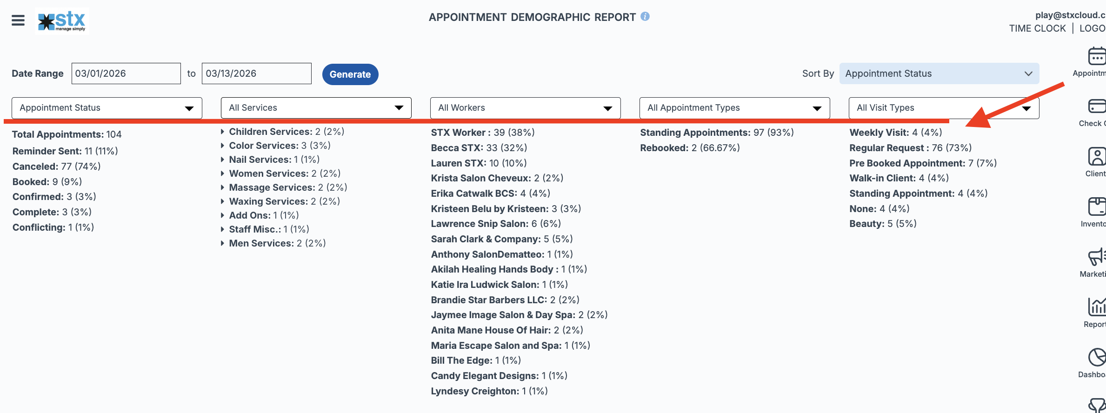The width and height of the screenshot is (1106, 413).
Task: Click the Generate button
Action: pyautogui.click(x=350, y=74)
